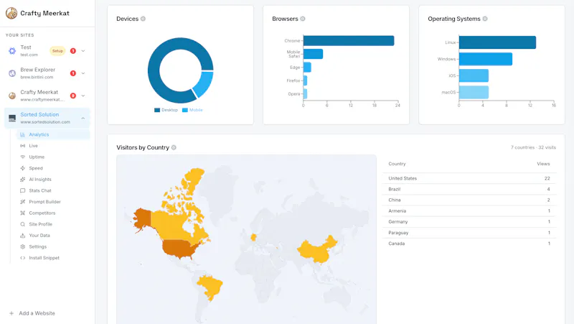Click the red alert badge on Test

pos(73,51)
